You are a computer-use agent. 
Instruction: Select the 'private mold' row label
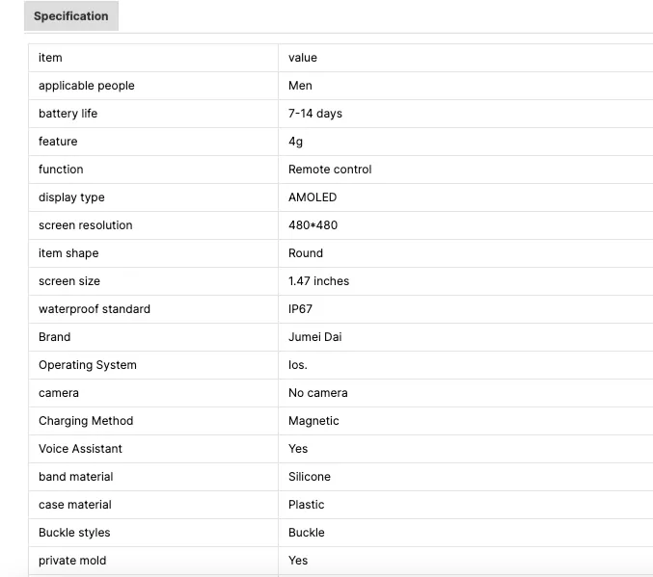coord(72,561)
